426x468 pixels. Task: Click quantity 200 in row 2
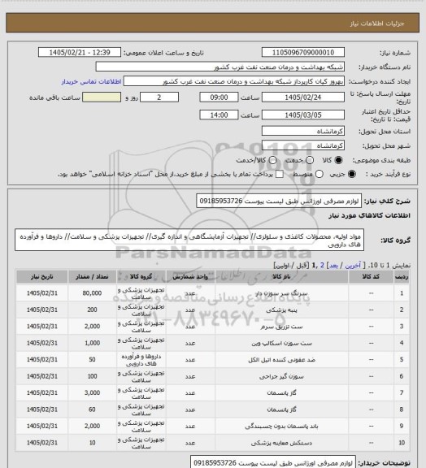pos(92,310)
